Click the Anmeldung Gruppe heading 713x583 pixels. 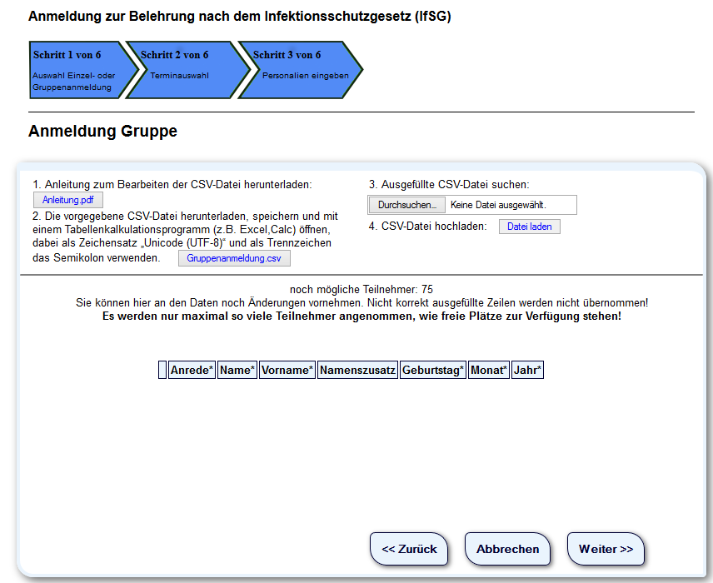click(x=102, y=132)
